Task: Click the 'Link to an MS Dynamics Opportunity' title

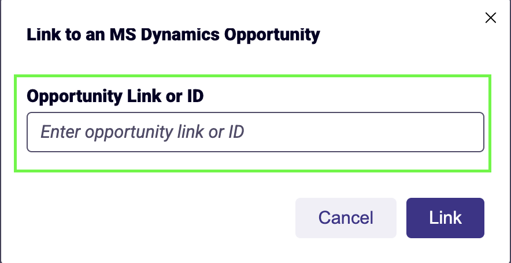Action: coord(173,35)
